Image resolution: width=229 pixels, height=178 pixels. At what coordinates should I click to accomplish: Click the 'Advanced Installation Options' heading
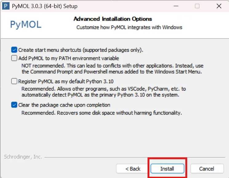[x=113, y=19]
